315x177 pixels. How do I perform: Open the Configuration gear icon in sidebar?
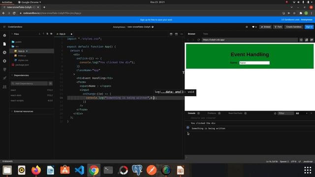[4, 61]
